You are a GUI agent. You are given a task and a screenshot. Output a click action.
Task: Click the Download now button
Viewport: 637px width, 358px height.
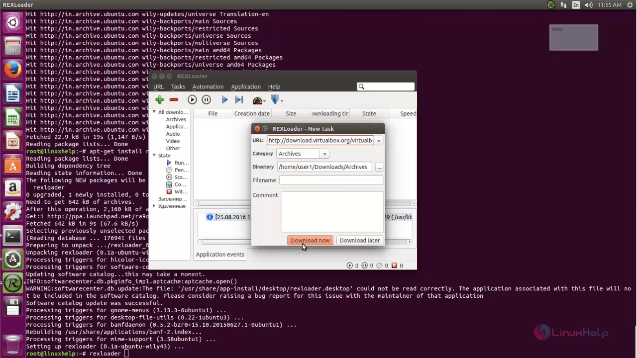310,240
